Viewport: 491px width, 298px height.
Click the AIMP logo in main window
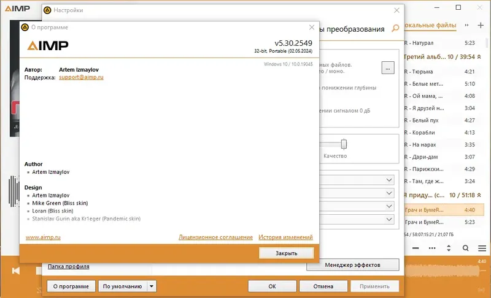pyautogui.click(x=18, y=9)
